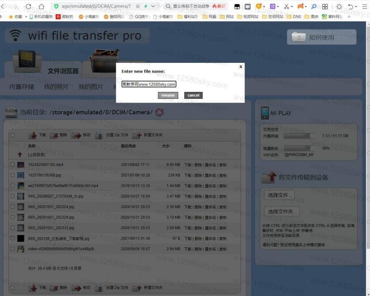Select the 移动 move arrow icon

[77, 135]
